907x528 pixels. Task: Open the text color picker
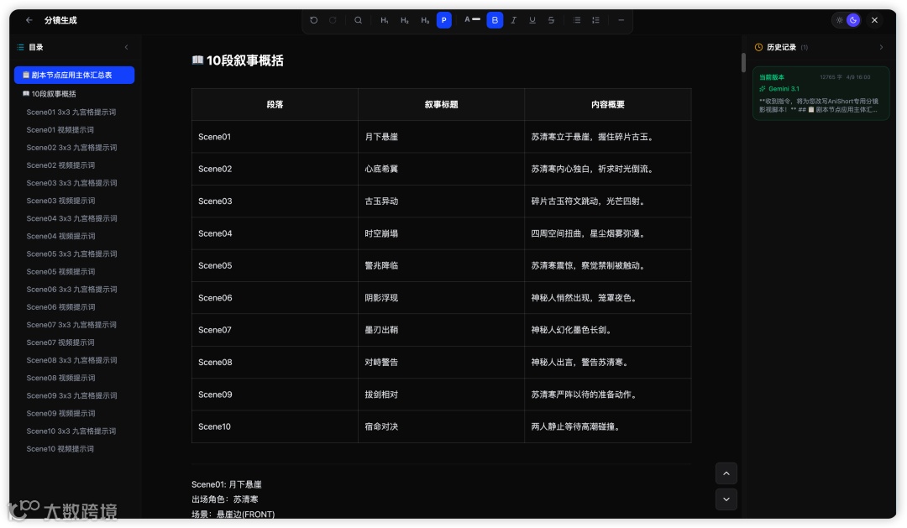[x=472, y=19]
